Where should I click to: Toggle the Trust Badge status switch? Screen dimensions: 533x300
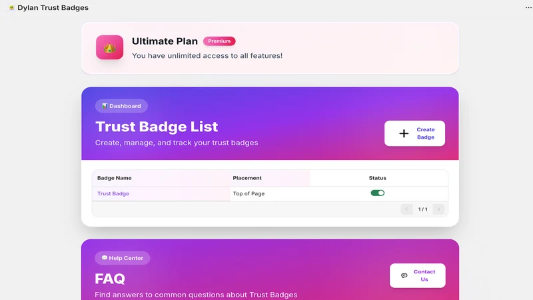(x=377, y=193)
